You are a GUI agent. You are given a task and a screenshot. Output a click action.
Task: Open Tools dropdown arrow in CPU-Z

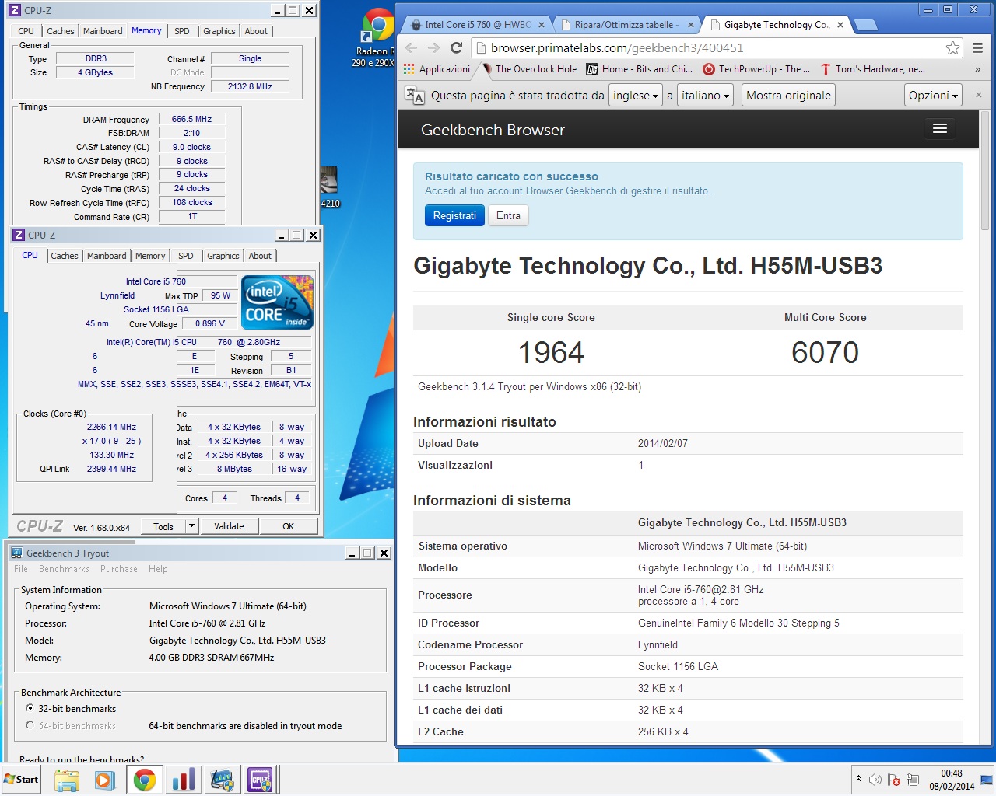191,526
